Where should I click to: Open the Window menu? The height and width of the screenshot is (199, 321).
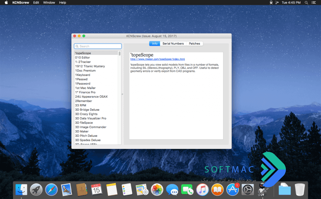tap(49, 3)
